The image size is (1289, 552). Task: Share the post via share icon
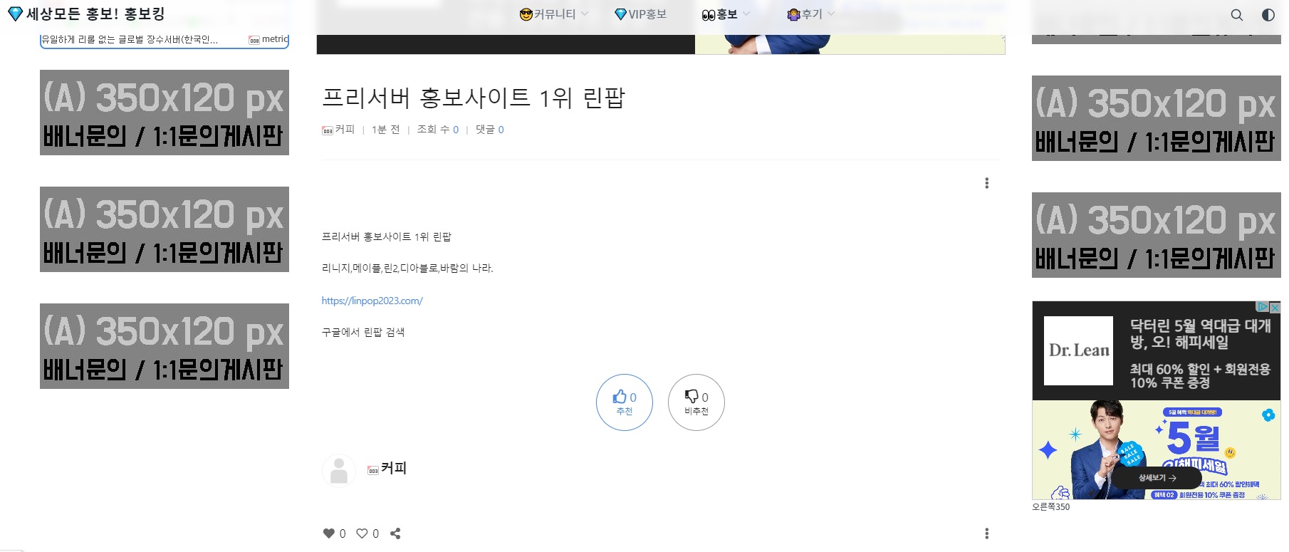click(x=396, y=533)
